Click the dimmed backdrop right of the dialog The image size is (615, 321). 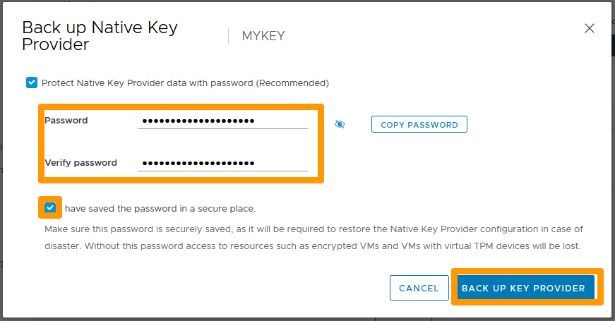613,176
